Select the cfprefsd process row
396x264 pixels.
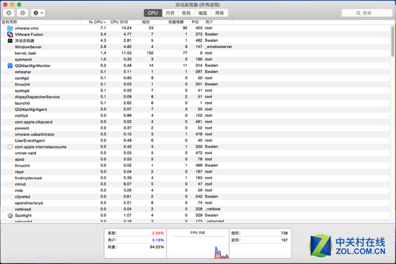point(196,197)
